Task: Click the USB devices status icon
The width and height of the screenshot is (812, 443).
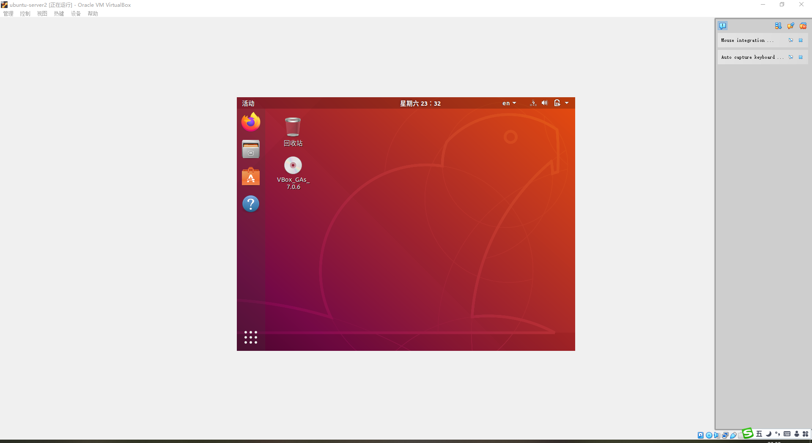Action: [x=733, y=435]
